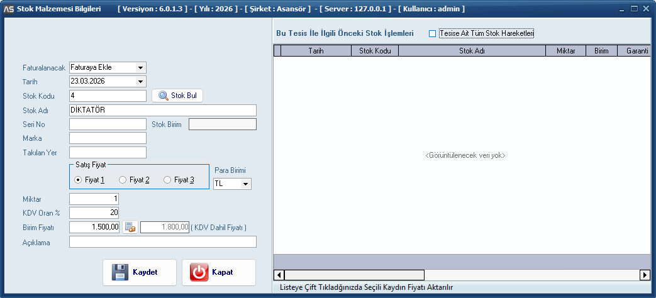Open the Faturalanacak dropdown
The height and width of the screenshot is (298, 656).
140,67
